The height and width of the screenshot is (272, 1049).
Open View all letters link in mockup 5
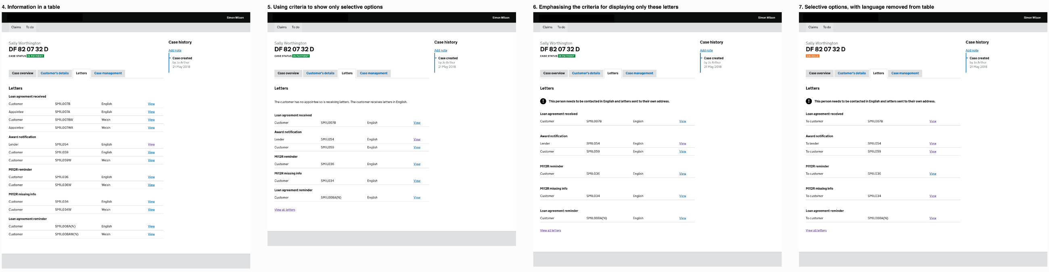click(x=285, y=210)
